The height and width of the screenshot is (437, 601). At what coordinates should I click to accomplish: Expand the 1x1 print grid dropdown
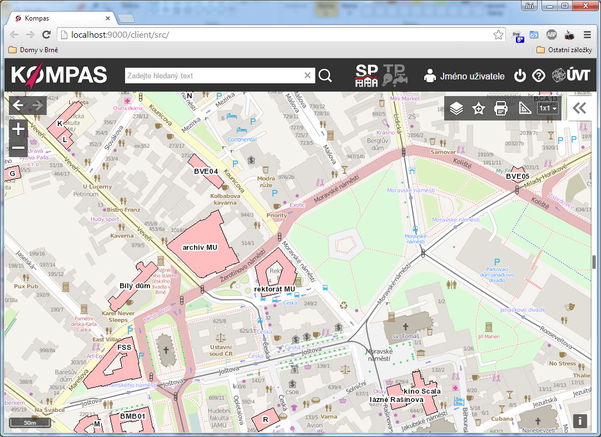pyautogui.click(x=548, y=108)
